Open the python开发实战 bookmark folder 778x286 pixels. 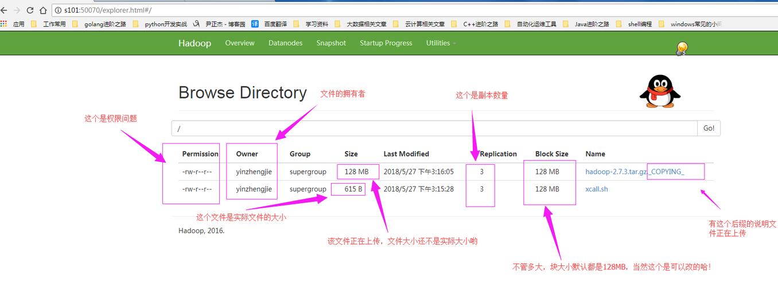click(x=160, y=24)
